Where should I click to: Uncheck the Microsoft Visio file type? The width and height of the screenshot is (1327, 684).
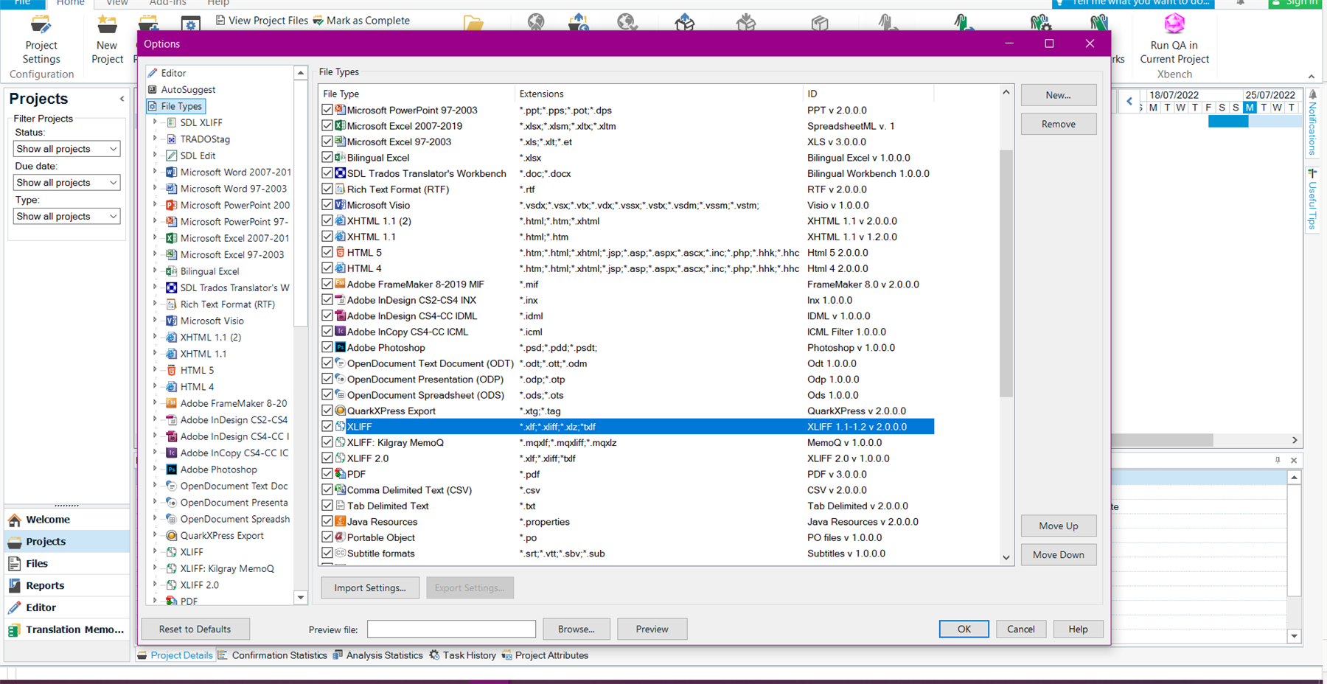coord(327,205)
